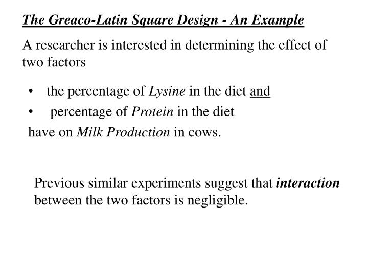Click the bold italic word 'interaction'
Screen dimensions: 368x276
(x=308, y=183)
